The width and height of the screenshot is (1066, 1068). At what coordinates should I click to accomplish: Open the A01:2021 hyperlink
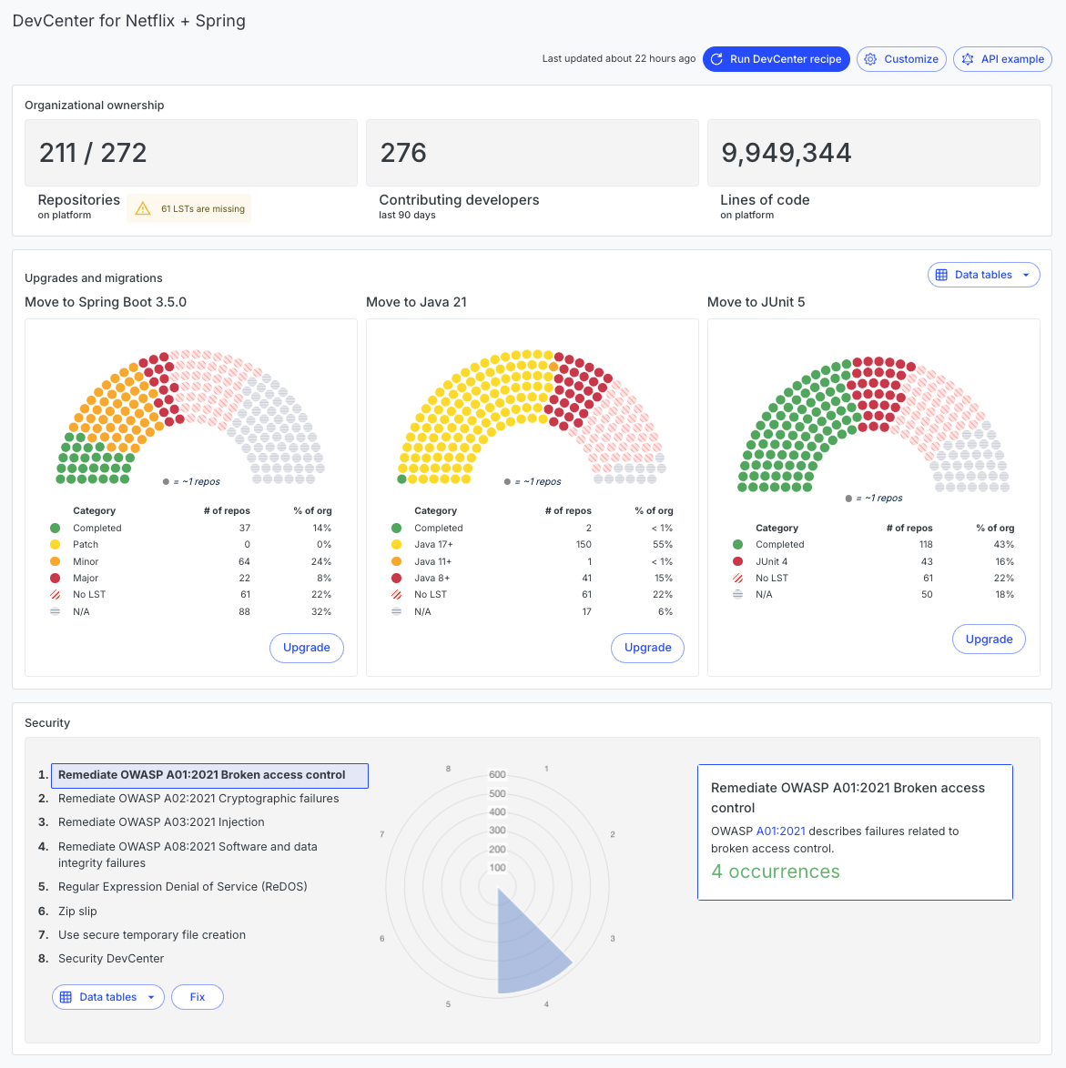point(781,831)
